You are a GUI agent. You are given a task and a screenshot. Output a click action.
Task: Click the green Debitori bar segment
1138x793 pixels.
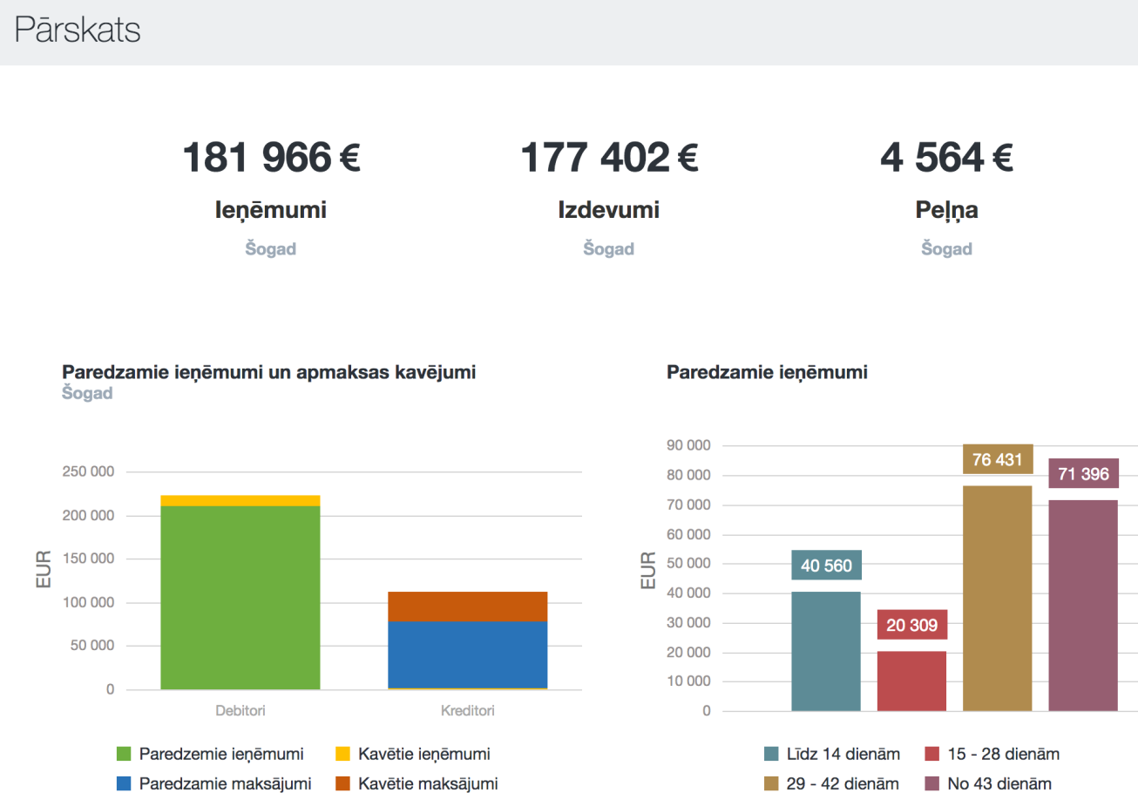[x=240, y=598]
